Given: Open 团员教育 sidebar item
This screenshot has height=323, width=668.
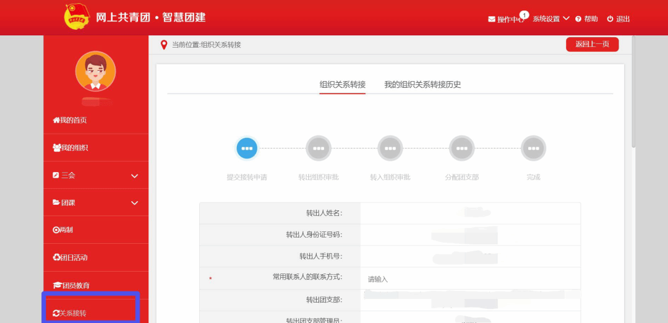Looking at the screenshot, I should (x=71, y=285).
